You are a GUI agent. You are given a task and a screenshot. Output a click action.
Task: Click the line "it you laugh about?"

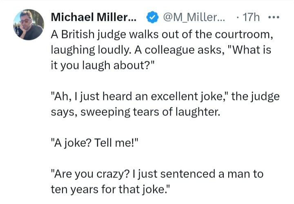102,66
